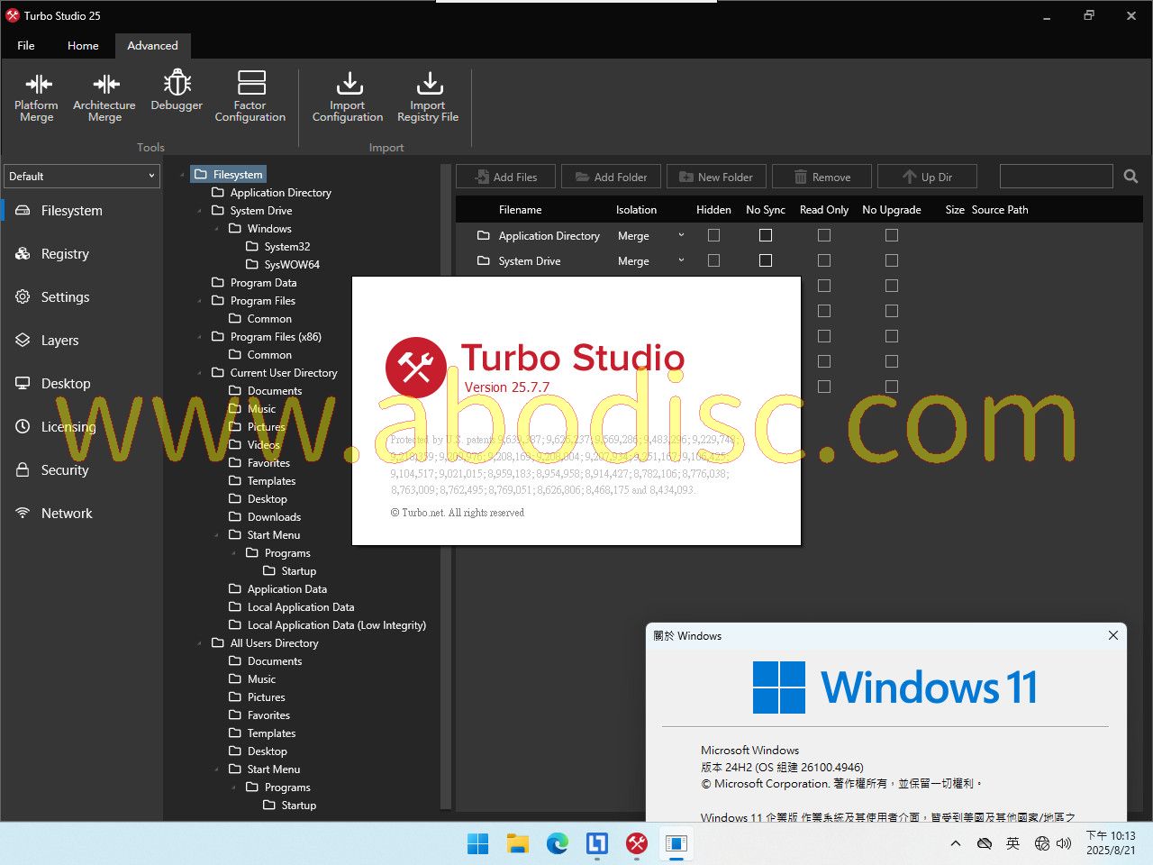Collapse the Current User Directory node
The height and width of the screenshot is (865, 1153).
tap(200, 373)
